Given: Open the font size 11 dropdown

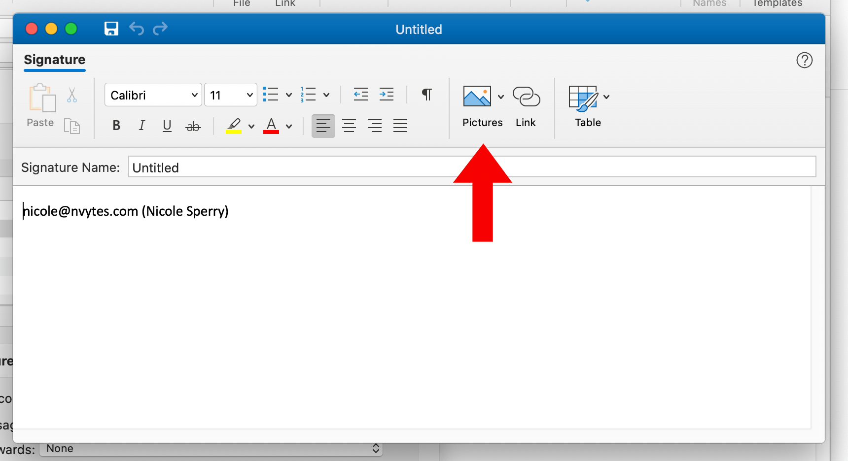Looking at the screenshot, I should pos(231,95).
